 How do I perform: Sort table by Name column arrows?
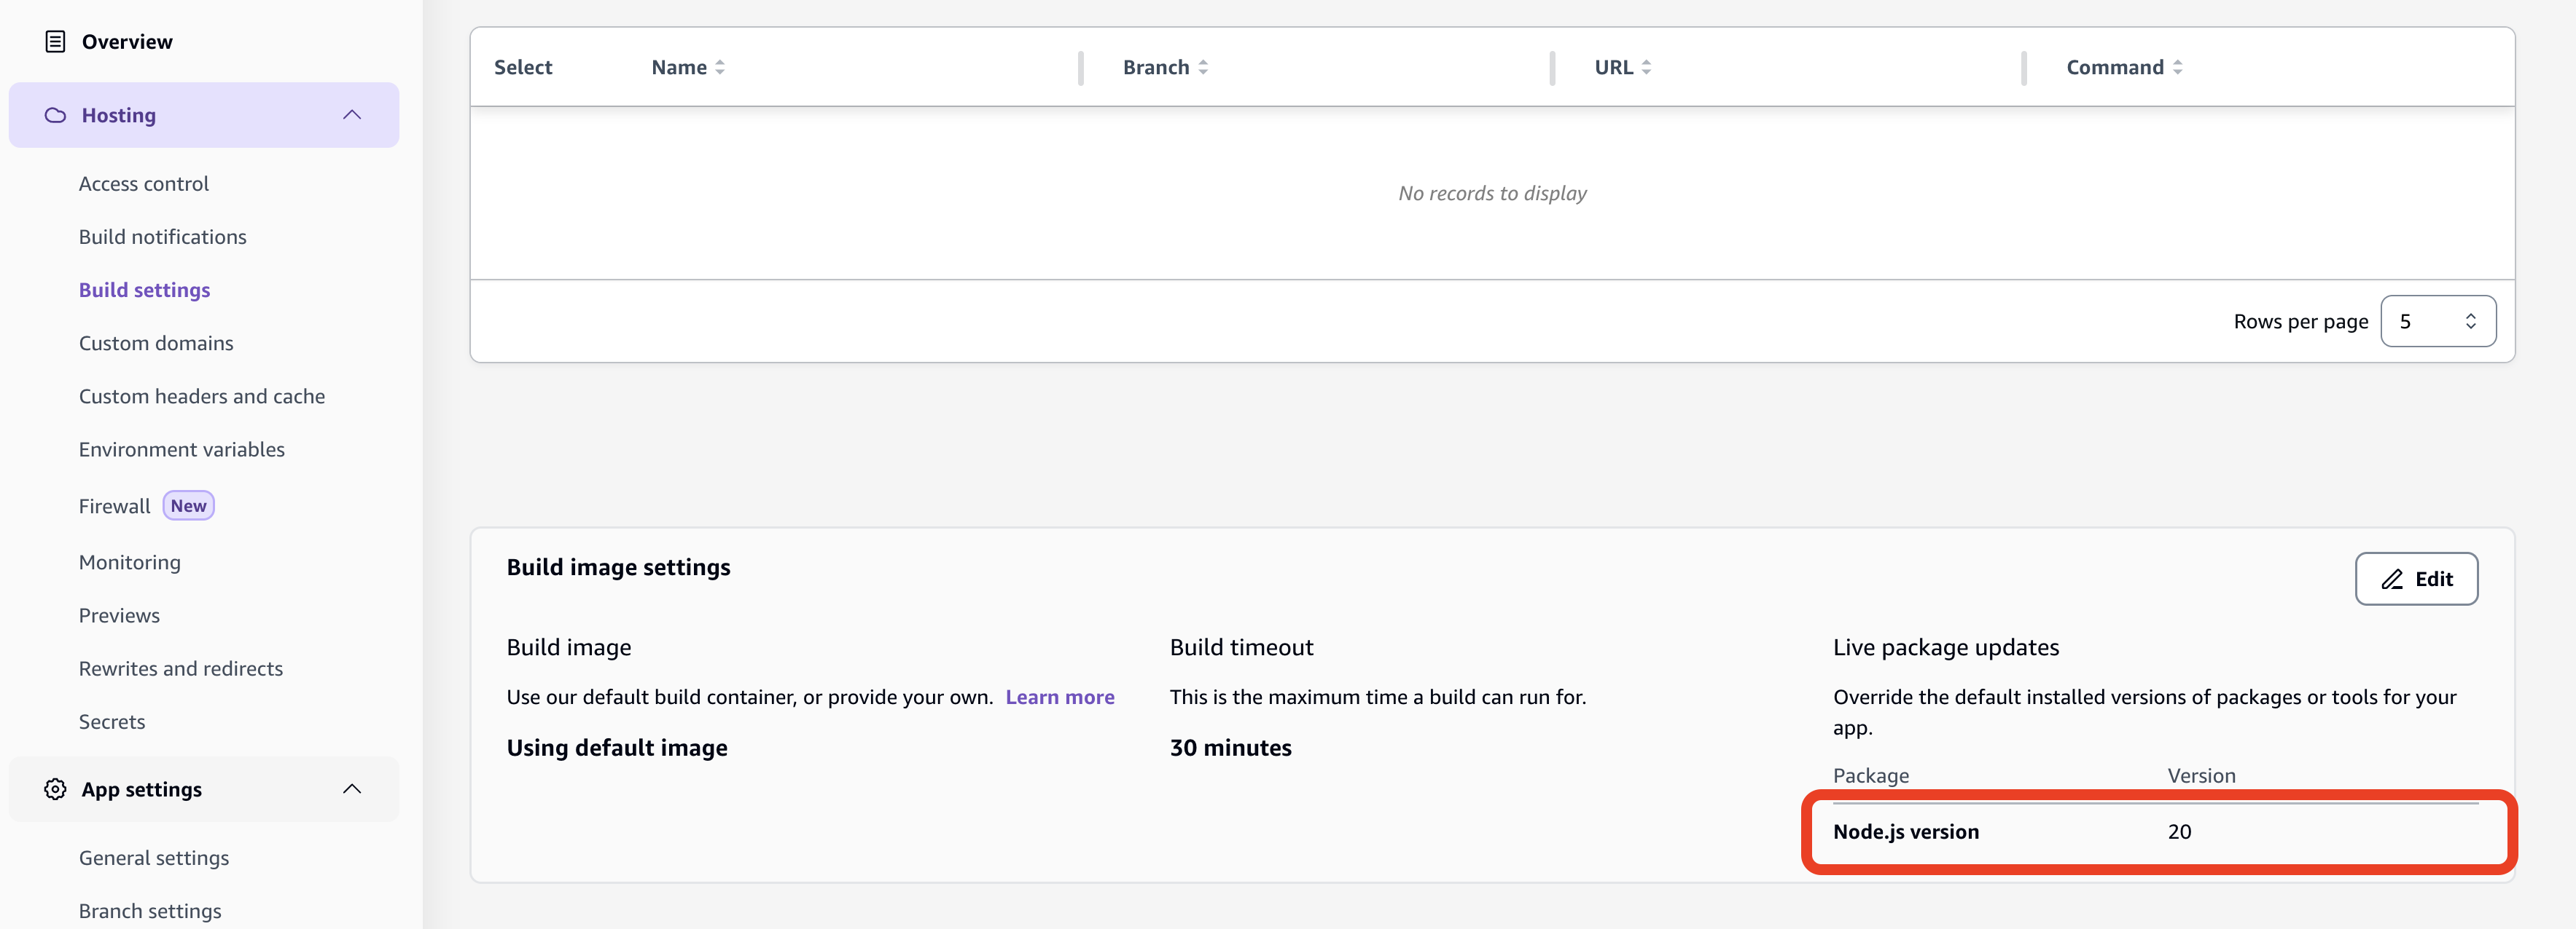(x=720, y=68)
